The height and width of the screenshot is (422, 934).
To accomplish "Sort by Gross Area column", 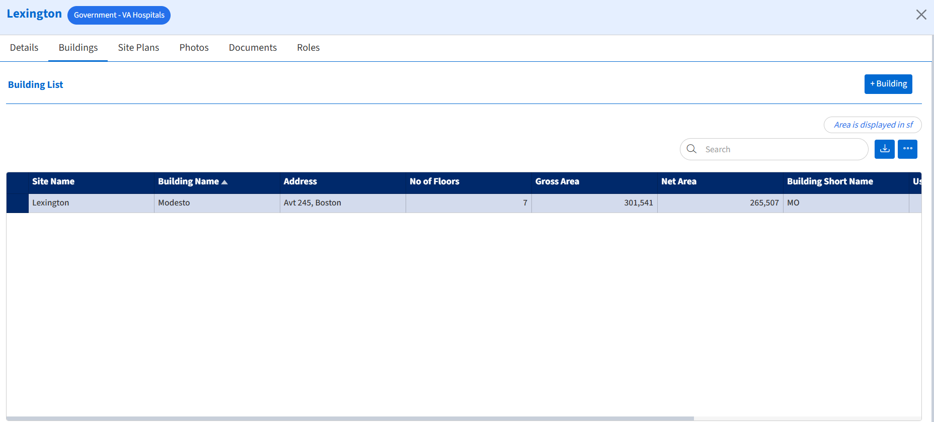I will tap(557, 182).
